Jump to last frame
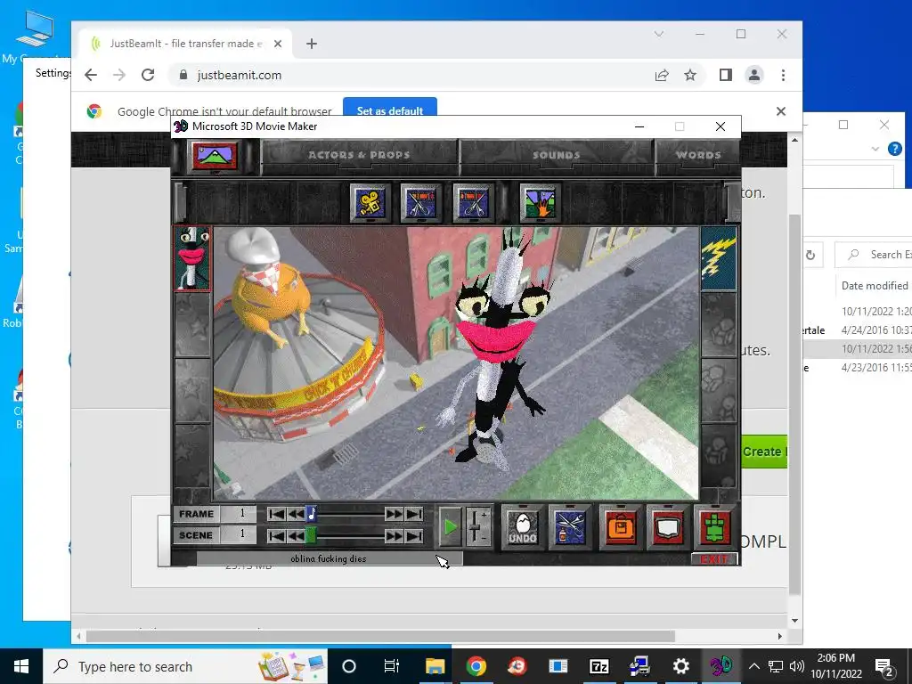This screenshot has height=684, width=912. [413, 514]
